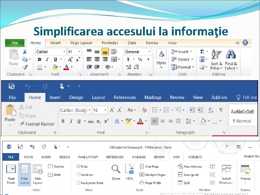Click Word blue ribbon save icon
Screen dimensions: 260x195
pyautogui.click(x=12, y=86)
